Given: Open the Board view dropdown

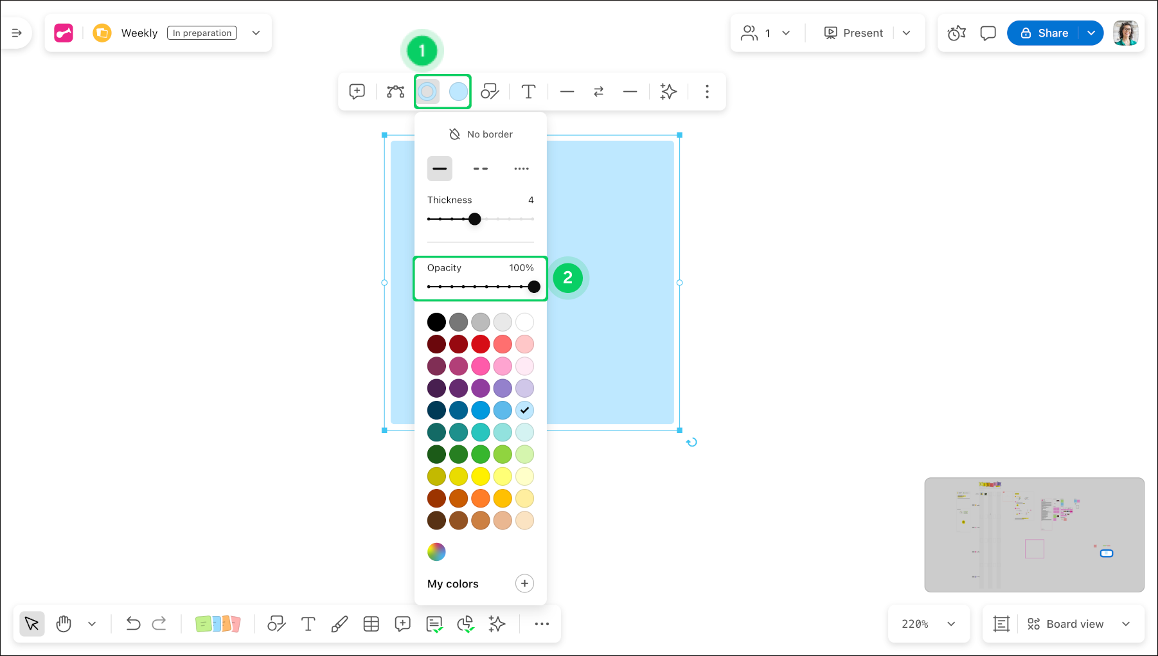Looking at the screenshot, I should click(x=1126, y=624).
